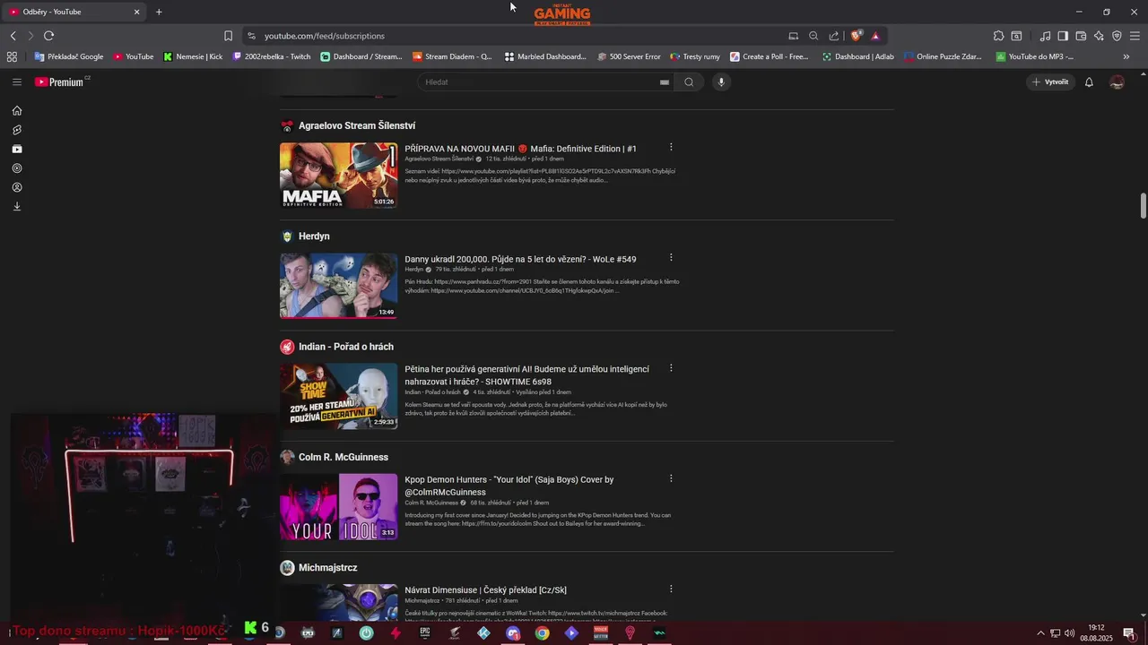Open Brave Wallet icon
This screenshot has height=645, width=1148.
pyautogui.click(x=1081, y=36)
